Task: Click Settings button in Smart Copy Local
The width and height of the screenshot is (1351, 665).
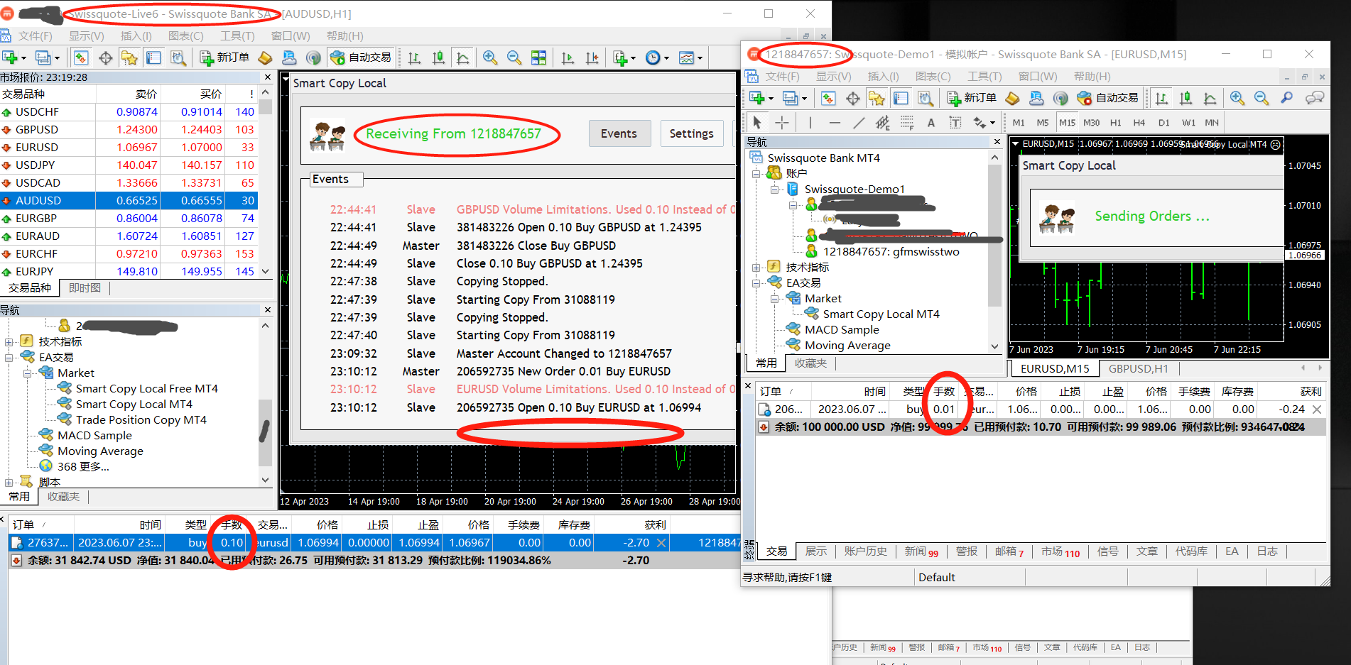Action: pyautogui.click(x=692, y=133)
